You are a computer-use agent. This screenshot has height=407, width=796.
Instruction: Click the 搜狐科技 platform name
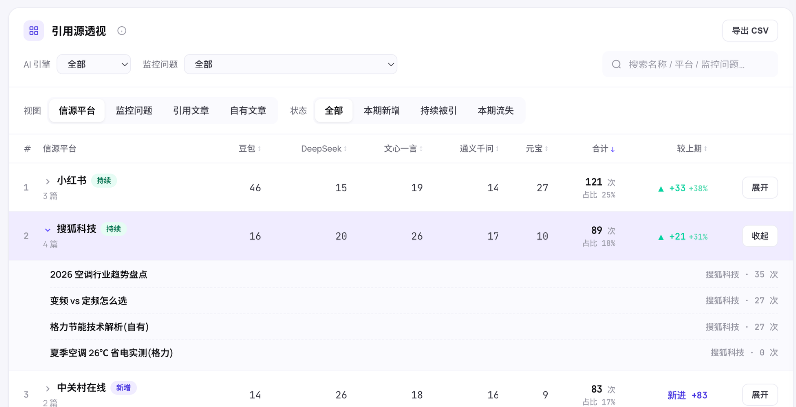click(x=77, y=229)
